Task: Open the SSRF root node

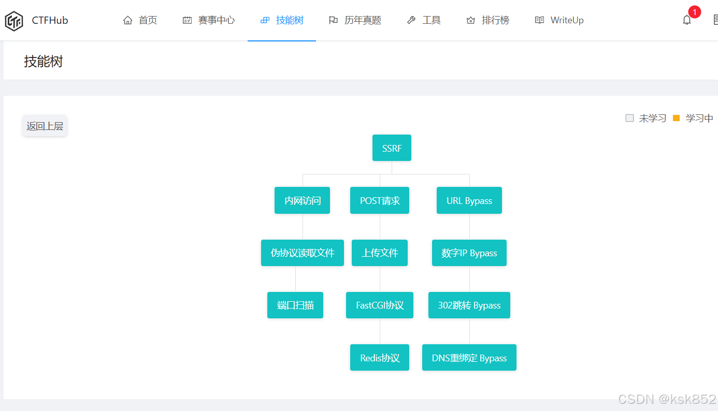Action: [392, 148]
